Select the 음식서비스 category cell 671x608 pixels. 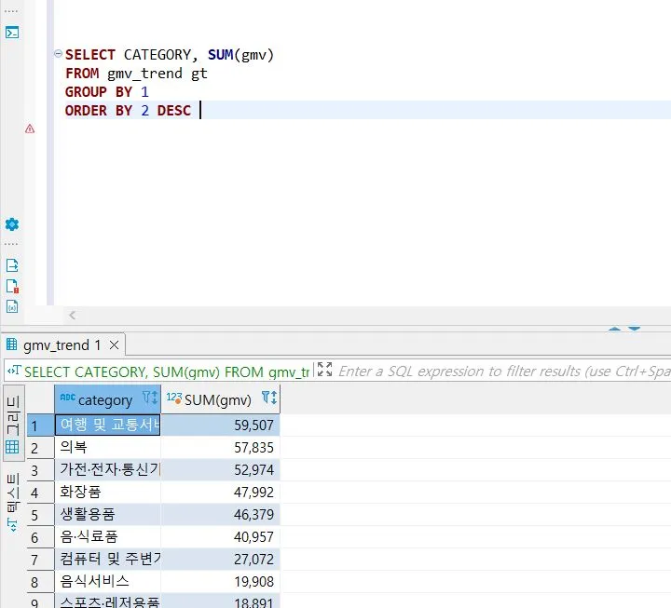click(108, 581)
